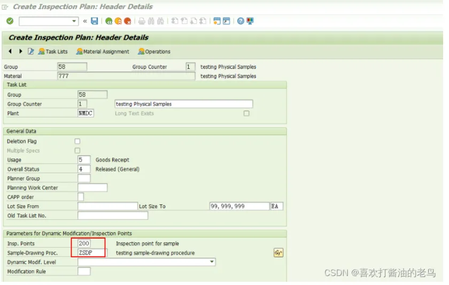The image size is (449, 285).
Task: Click the orange Exit icon
Action: tap(118, 21)
